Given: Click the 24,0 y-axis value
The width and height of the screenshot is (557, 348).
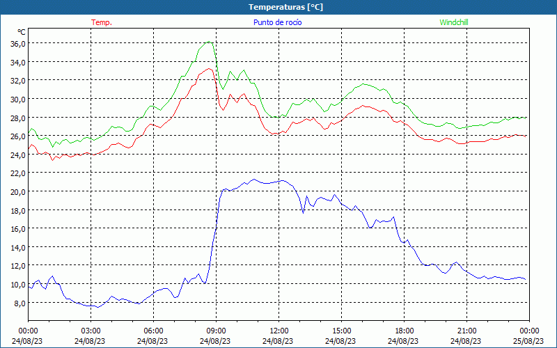Looking at the screenshot, I should tap(18, 155).
